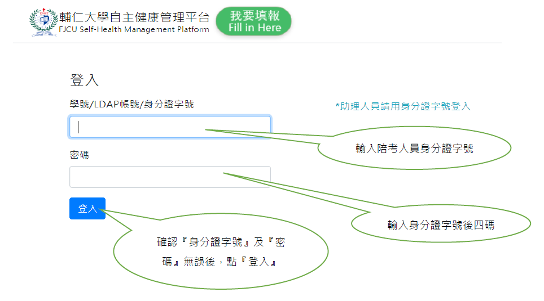This screenshot has height=301, width=544.
Task: Focus the 密碼 password input field
Action: [170, 177]
